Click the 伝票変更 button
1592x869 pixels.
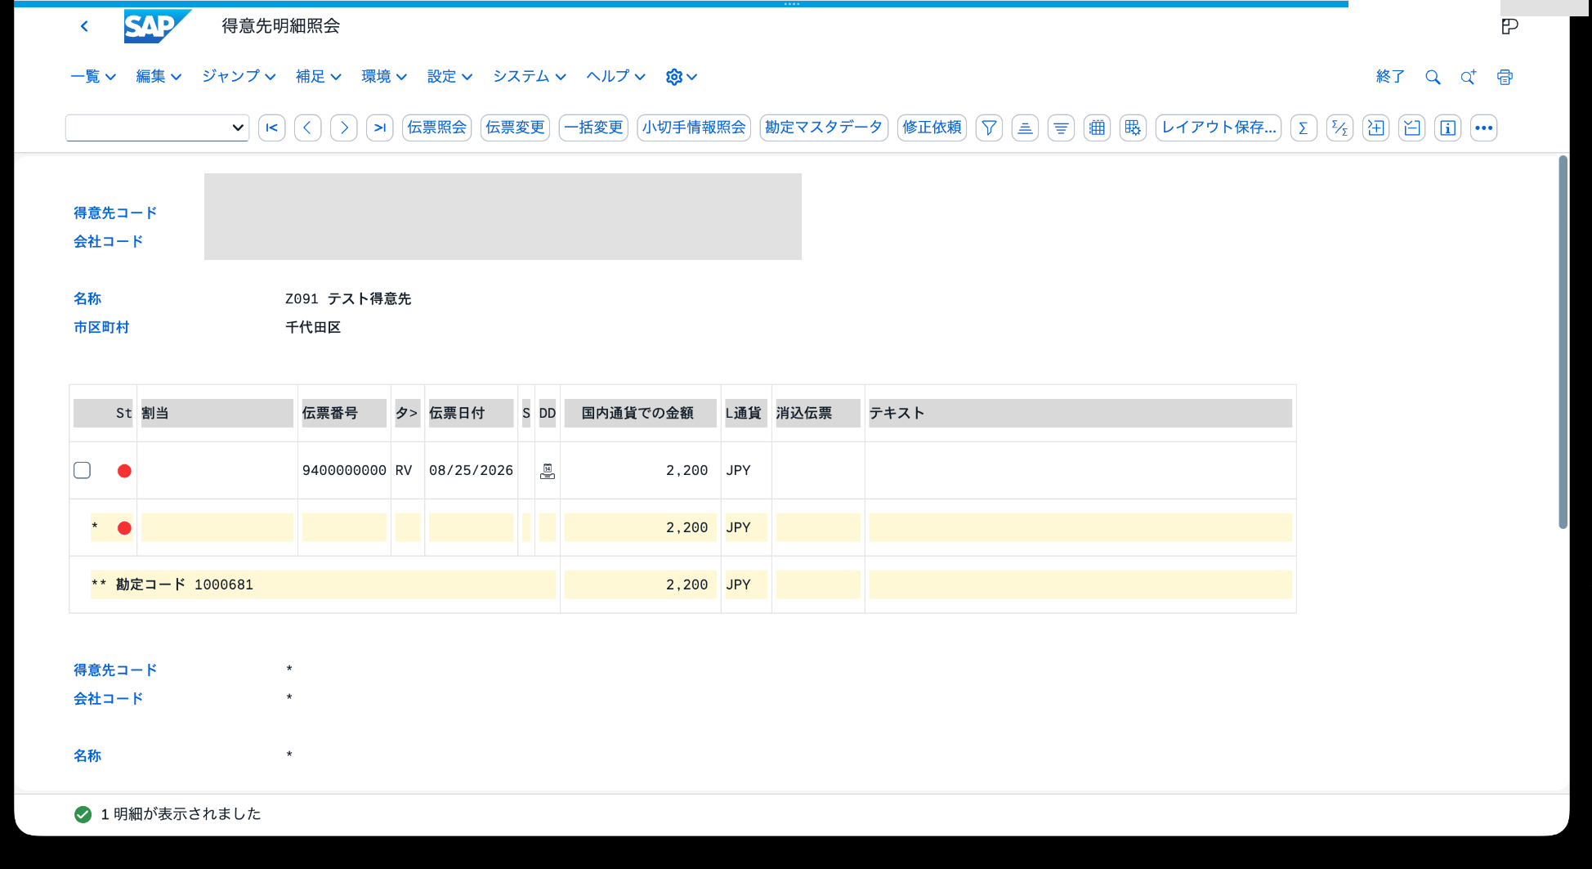[x=515, y=128]
